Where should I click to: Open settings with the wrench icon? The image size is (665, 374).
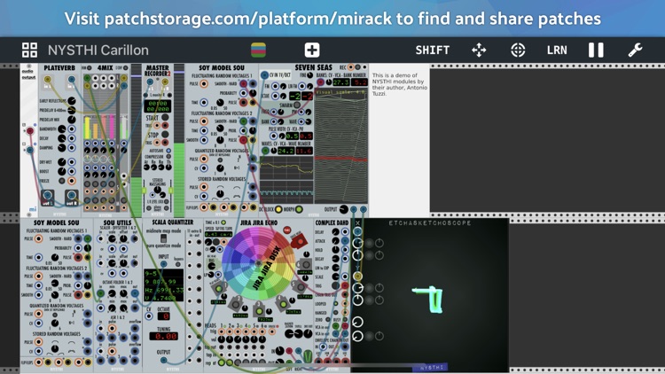tap(635, 50)
